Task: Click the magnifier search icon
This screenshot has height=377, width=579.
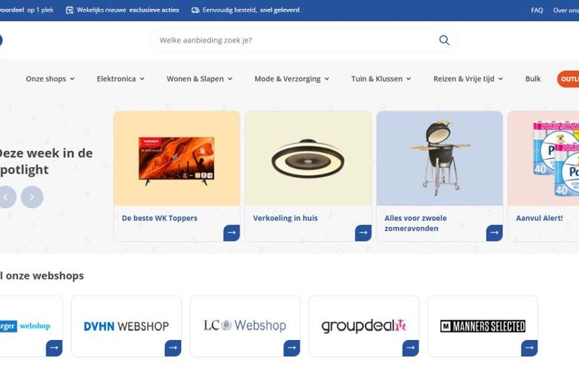Action: point(444,40)
